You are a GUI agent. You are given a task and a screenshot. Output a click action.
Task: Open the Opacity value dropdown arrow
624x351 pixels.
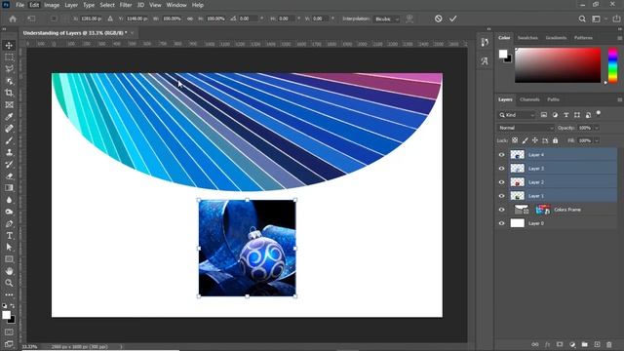(x=596, y=128)
